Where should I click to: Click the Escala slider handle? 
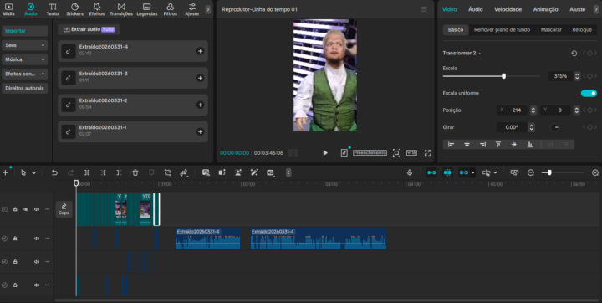[x=503, y=76]
